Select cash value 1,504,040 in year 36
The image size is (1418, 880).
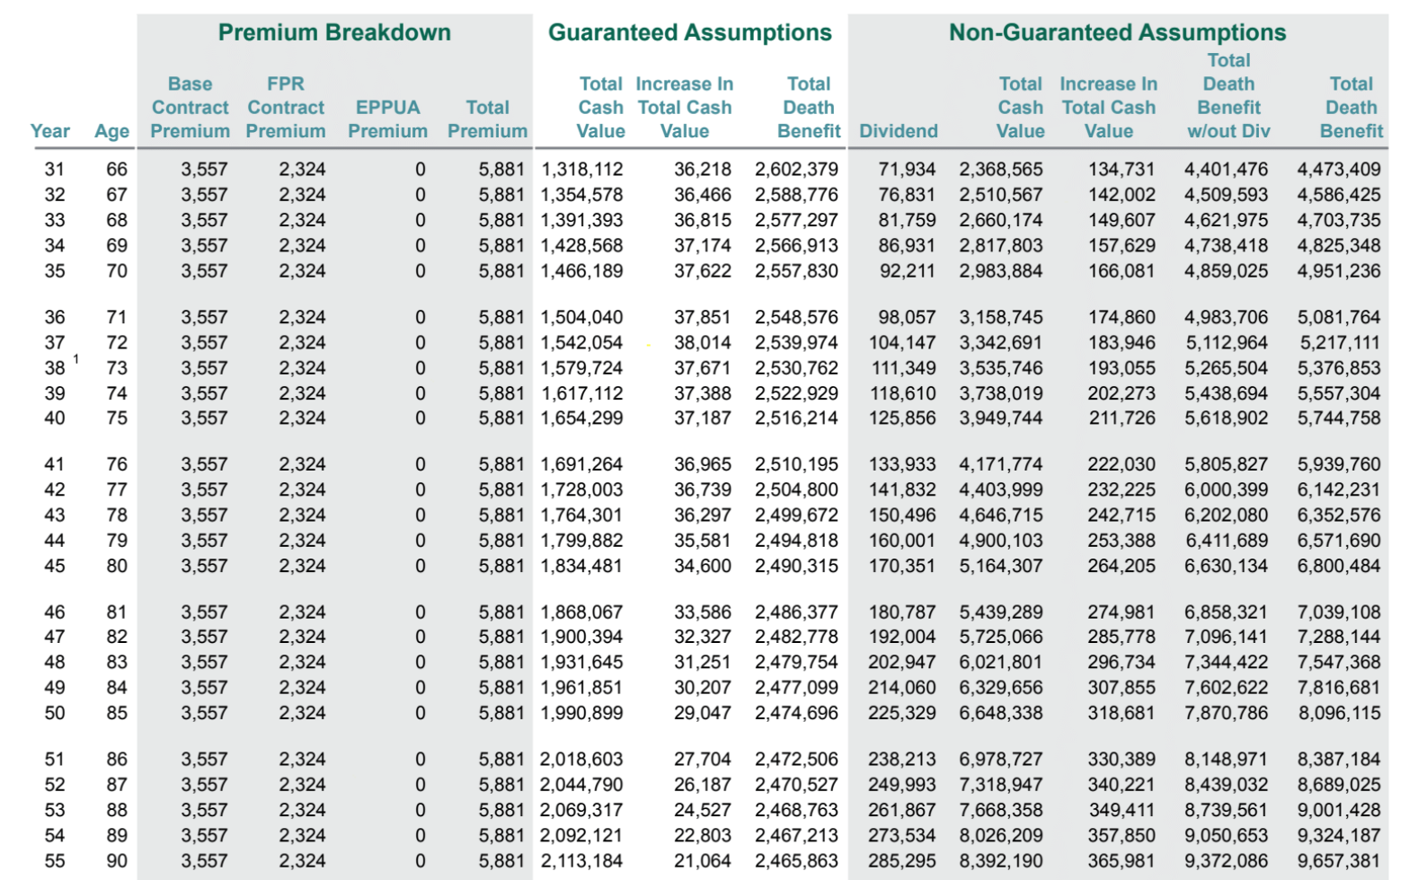click(x=581, y=317)
